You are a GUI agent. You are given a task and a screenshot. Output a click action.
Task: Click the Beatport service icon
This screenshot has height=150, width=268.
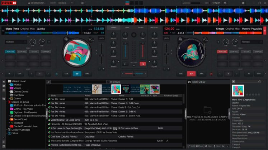click(12, 123)
